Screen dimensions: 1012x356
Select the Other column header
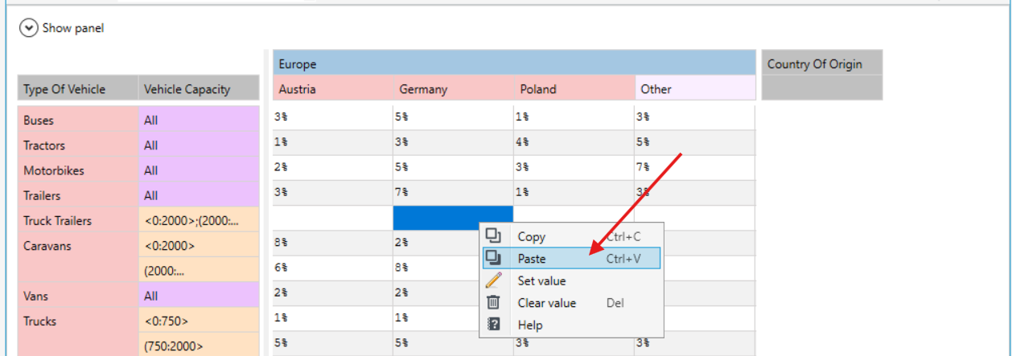(x=696, y=89)
